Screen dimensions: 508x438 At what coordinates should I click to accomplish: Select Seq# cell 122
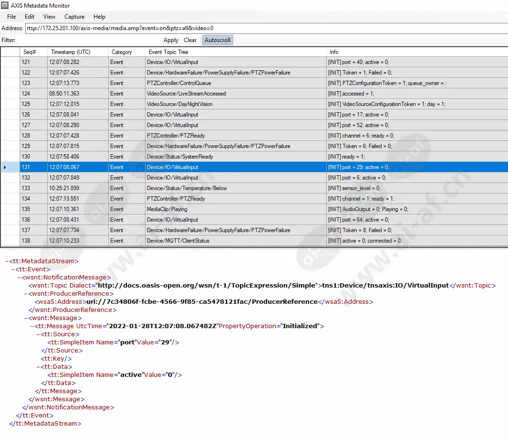coord(34,73)
